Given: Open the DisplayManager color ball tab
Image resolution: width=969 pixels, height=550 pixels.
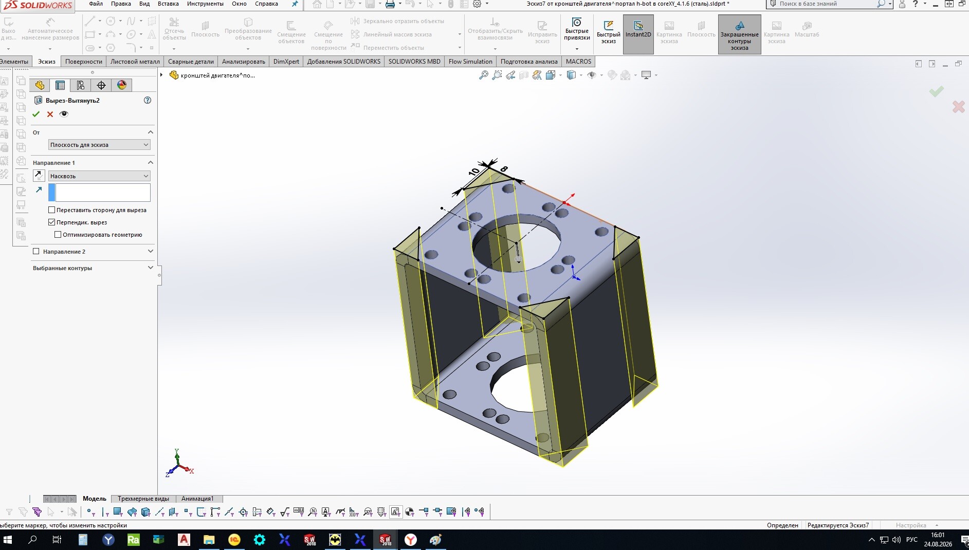Looking at the screenshot, I should [122, 85].
